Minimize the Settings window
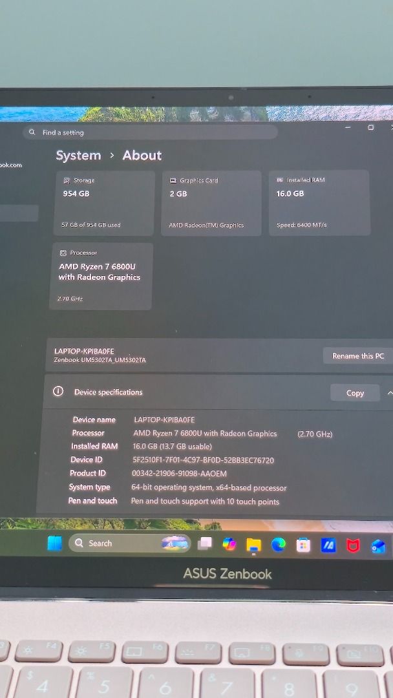Image resolution: width=393 pixels, height=698 pixels. [348, 127]
